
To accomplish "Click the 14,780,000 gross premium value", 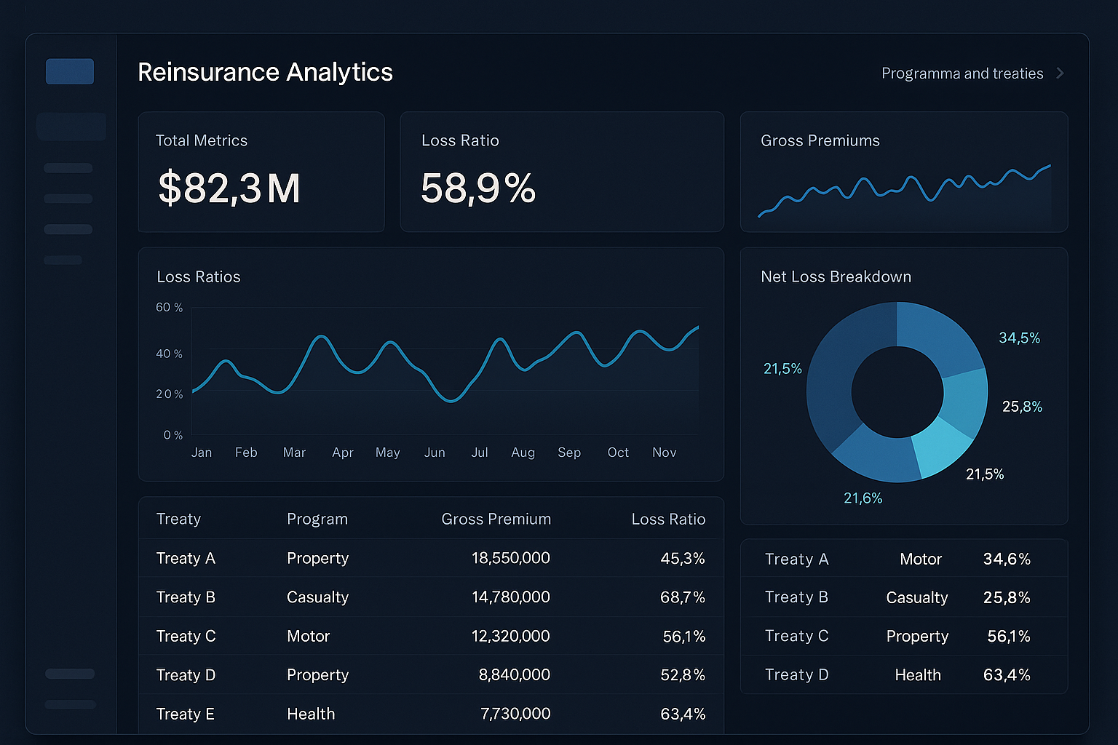I will (510, 597).
